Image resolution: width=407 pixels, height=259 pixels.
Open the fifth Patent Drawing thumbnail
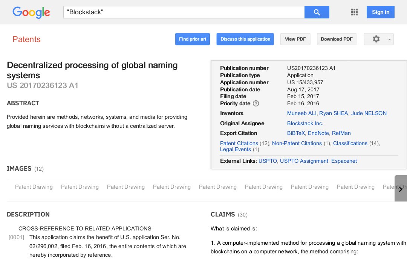tap(217, 187)
